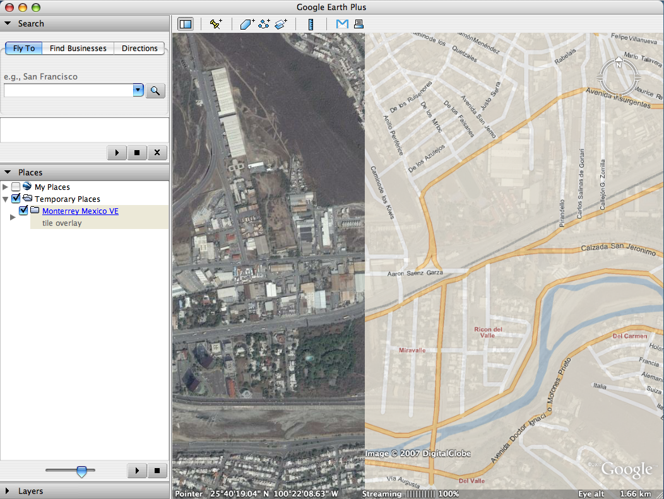Screen dimensions: 664x499
Task: Adjust the overlay opacity slider
Action: point(81,471)
